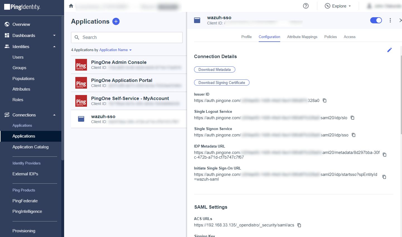Expand the Dashboards sidebar section
This screenshot has height=237, width=402.
(x=54, y=36)
